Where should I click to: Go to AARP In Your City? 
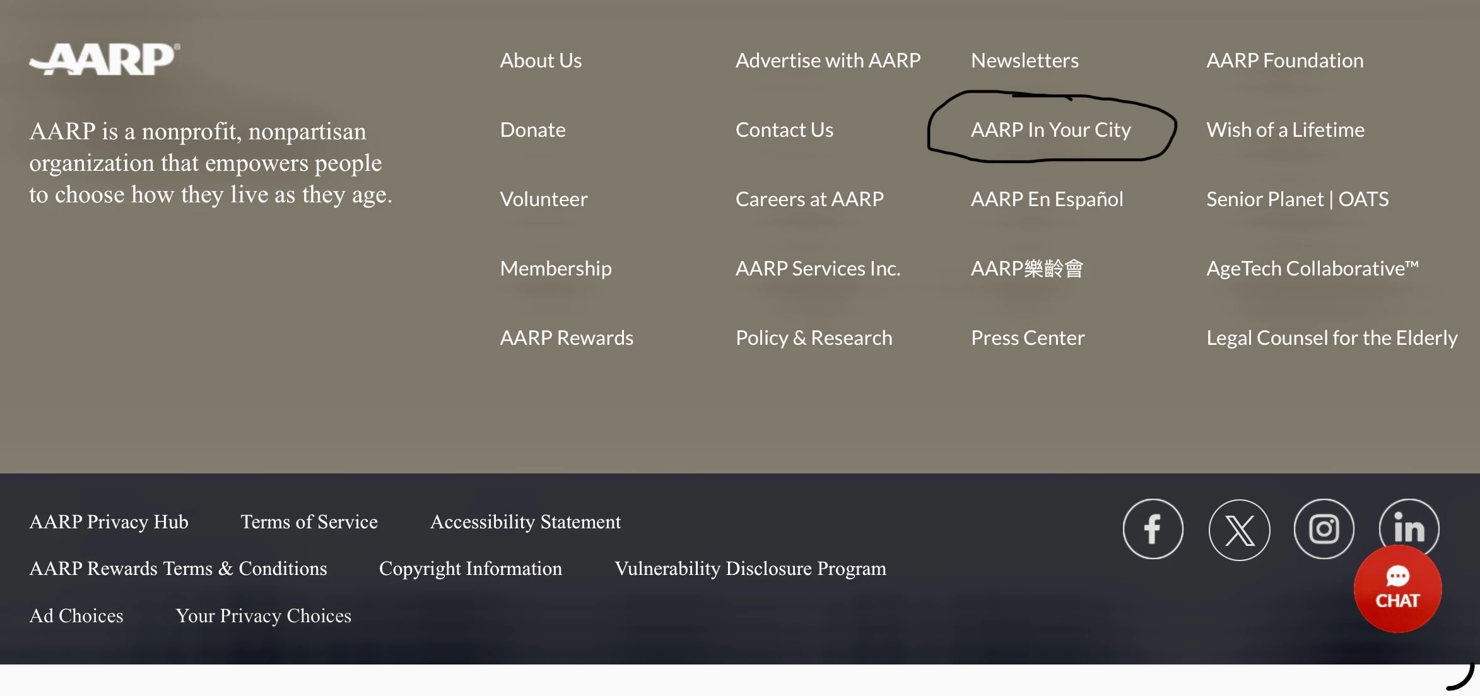1050,130
